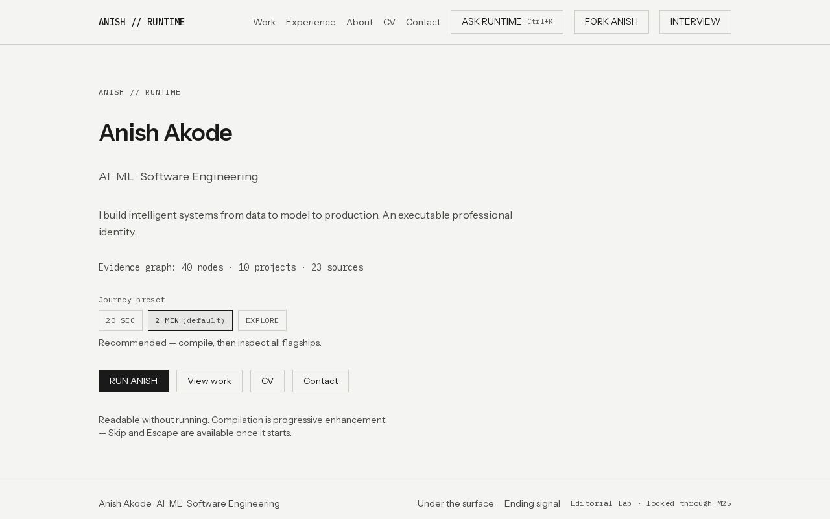
Task: Click the AI · ML · Software Engineering subtitle
Action: [178, 176]
